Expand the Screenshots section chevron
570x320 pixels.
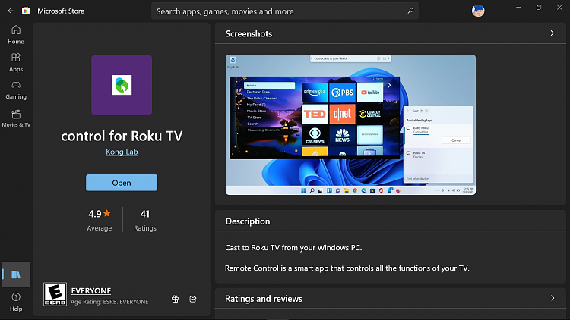coord(552,33)
